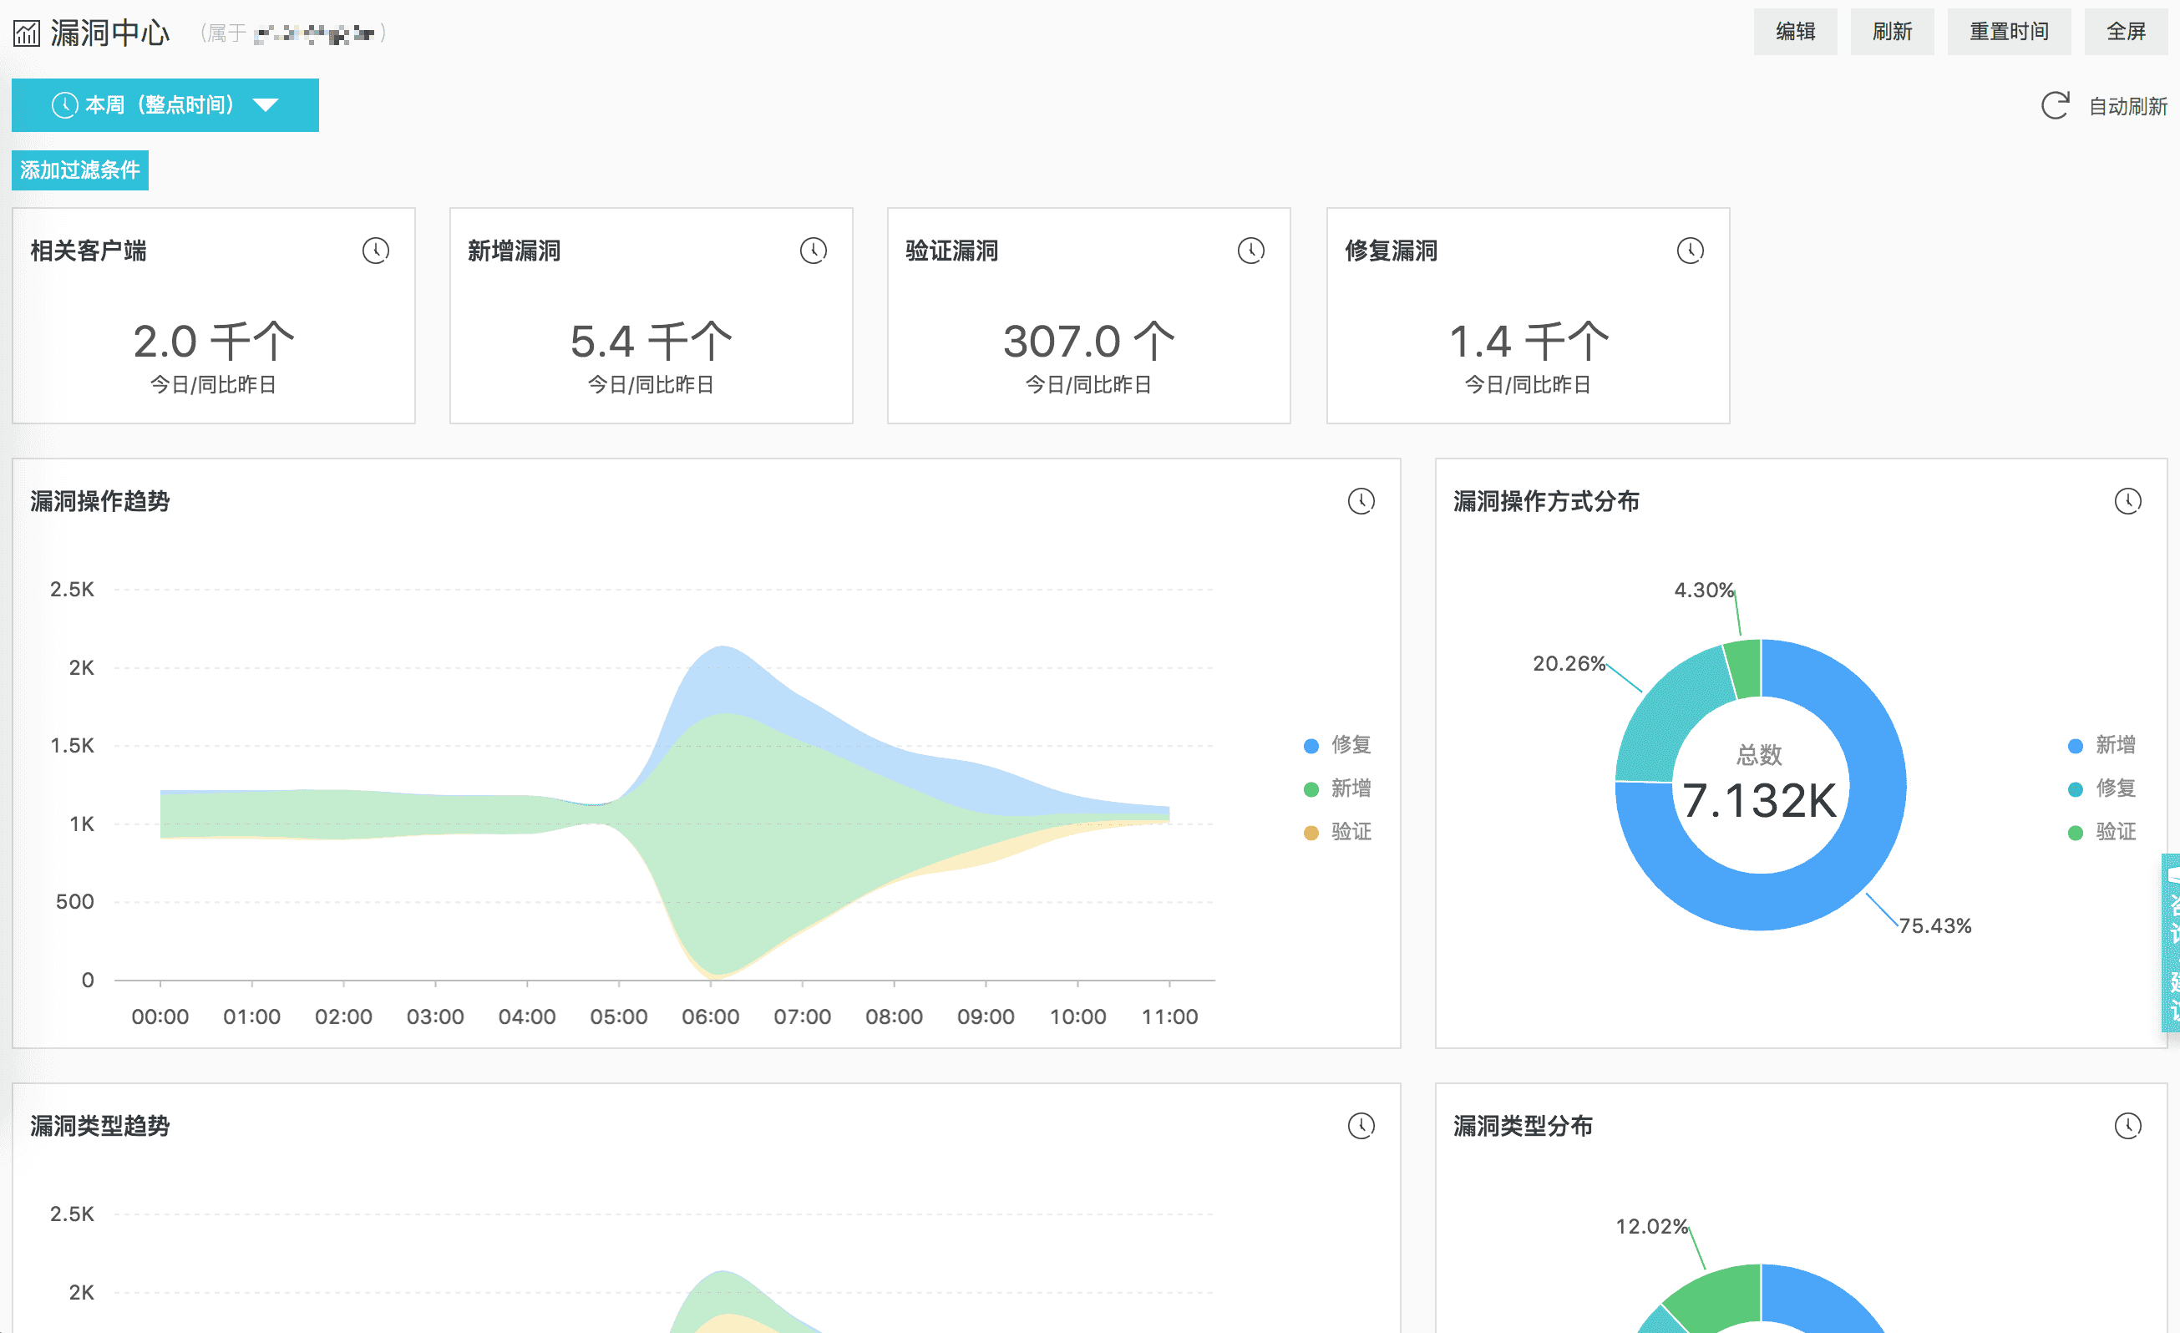
Task: Click clock icon on 漏洞操作方式分布 panel
Action: 2127,501
